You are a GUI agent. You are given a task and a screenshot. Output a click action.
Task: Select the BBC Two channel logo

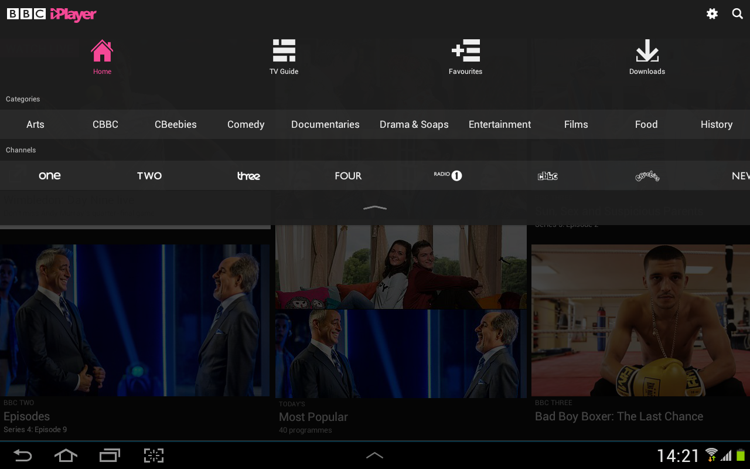pyautogui.click(x=149, y=176)
